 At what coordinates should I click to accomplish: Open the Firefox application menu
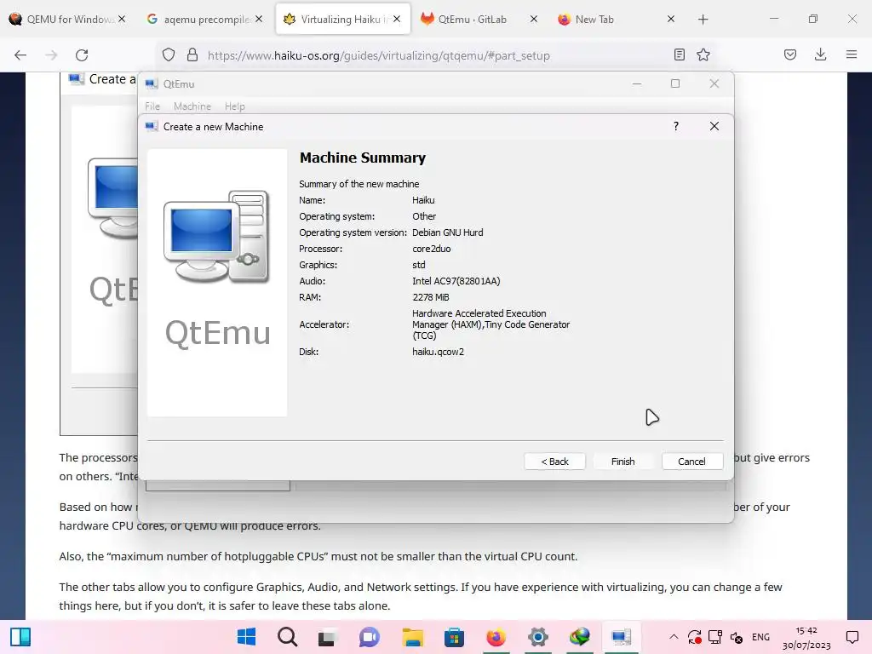[x=852, y=54]
